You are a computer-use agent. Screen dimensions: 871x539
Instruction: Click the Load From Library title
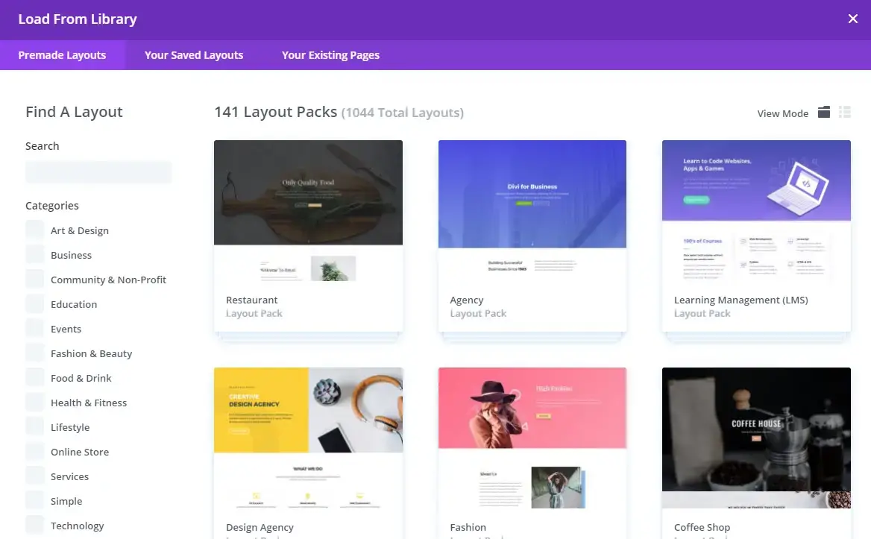(78, 19)
